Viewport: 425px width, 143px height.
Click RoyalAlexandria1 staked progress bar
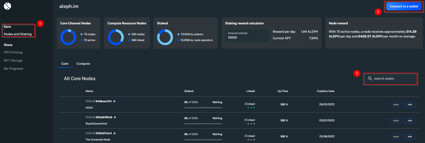203,123
